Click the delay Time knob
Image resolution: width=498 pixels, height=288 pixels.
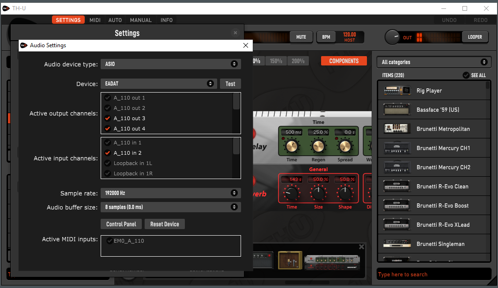[292, 146]
